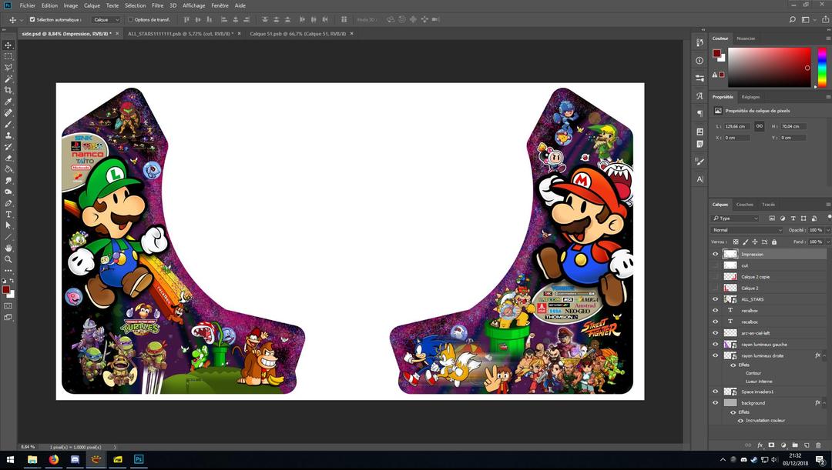The width and height of the screenshot is (832, 470).
Task: Select the Rectangular Marquee tool
Action: coord(8,56)
